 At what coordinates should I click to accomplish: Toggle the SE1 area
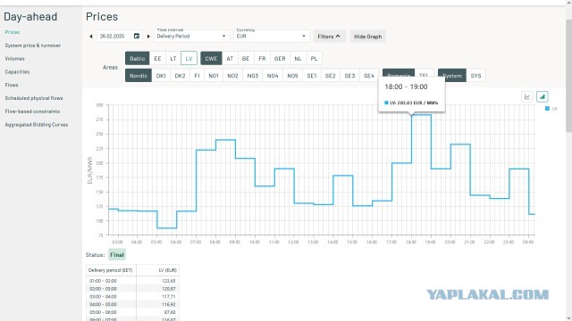tap(312, 75)
